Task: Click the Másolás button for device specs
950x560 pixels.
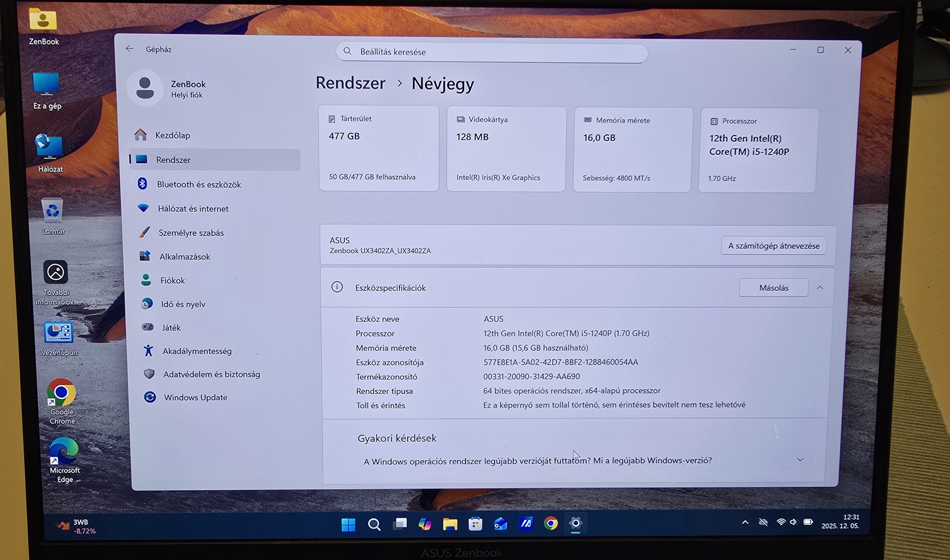Action: (774, 288)
